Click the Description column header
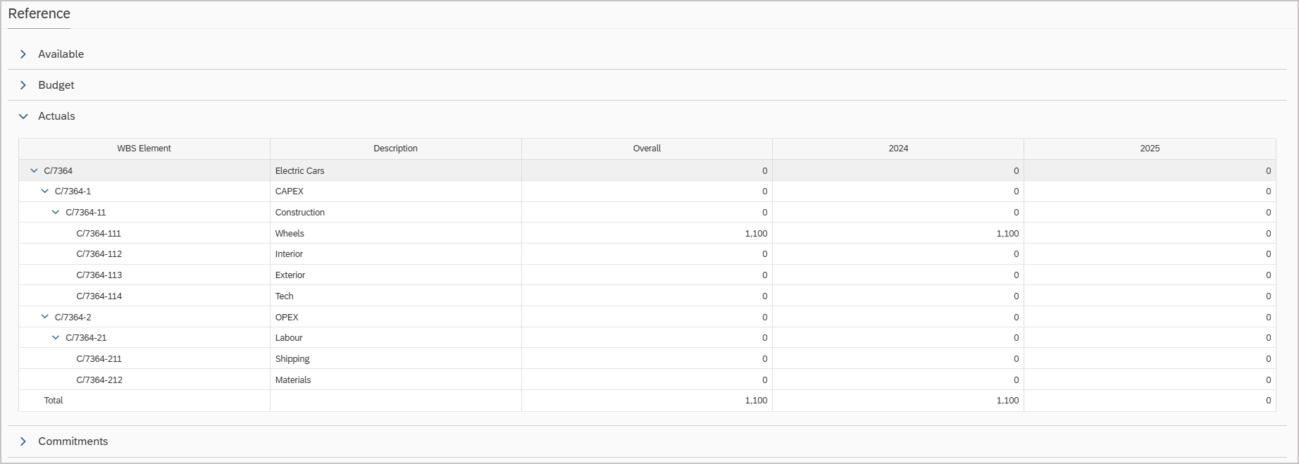1299x464 pixels. pyautogui.click(x=396, y=149)
